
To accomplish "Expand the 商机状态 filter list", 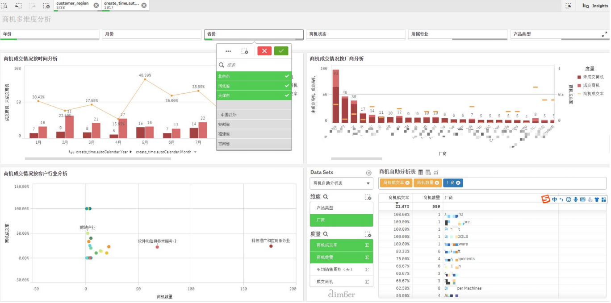I will coord(356,34).
